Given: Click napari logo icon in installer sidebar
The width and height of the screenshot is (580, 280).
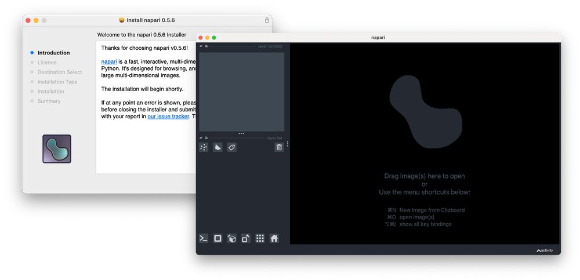Looking at the screenshot, I should coord(57,148).
